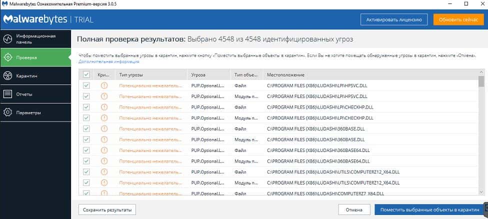Screen dimensions: 488x219
Task: Toggle the select-all checkbox in table header
Action: [86, 74]
